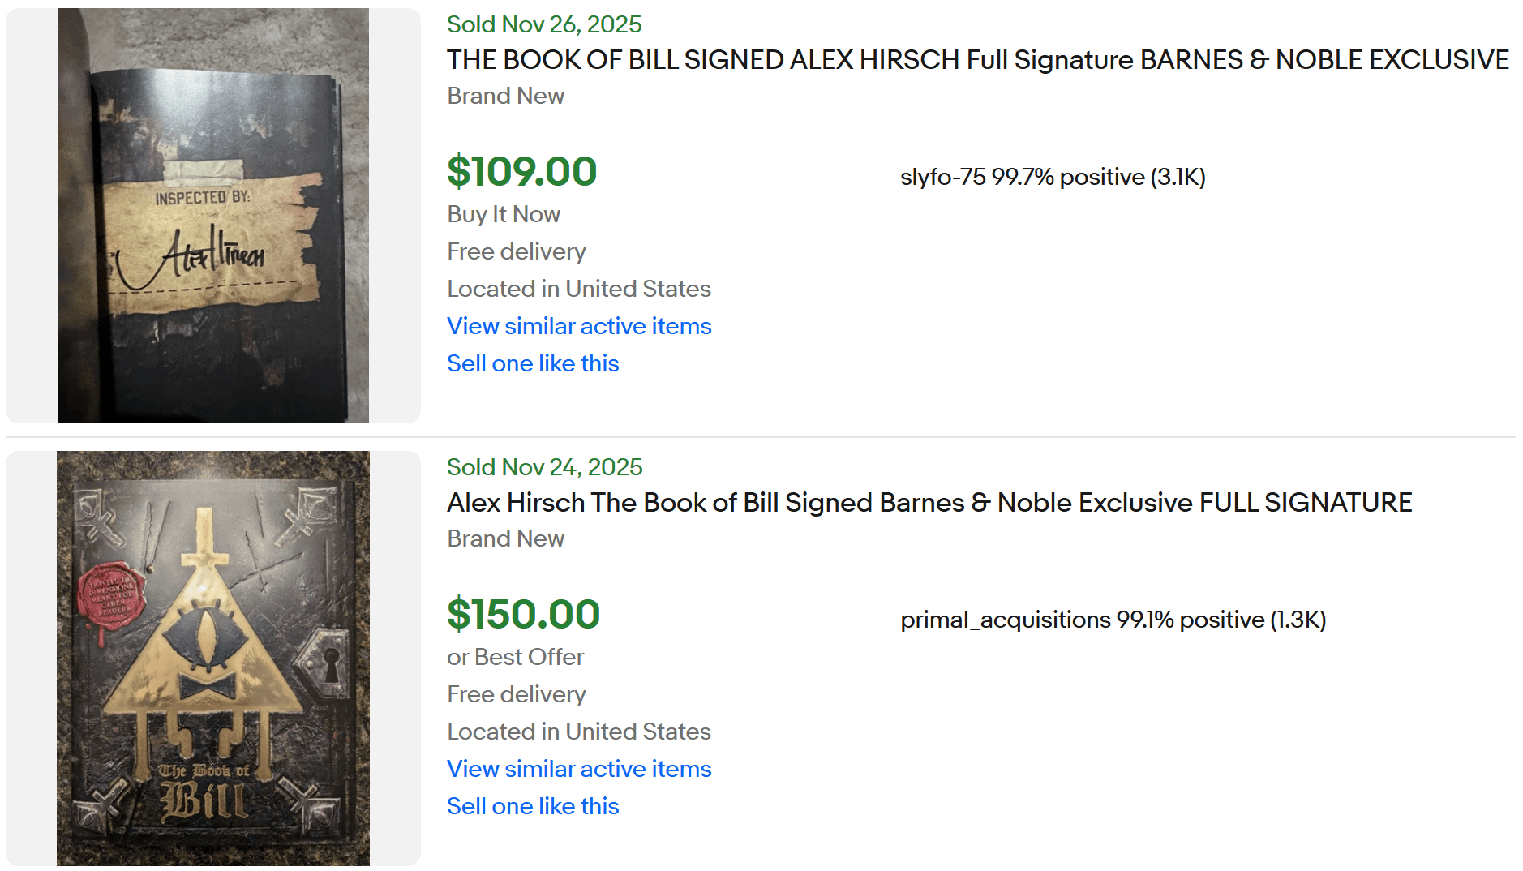Click the $109.00 sold price
This screenshot has width=1523, height=871.
521,172
